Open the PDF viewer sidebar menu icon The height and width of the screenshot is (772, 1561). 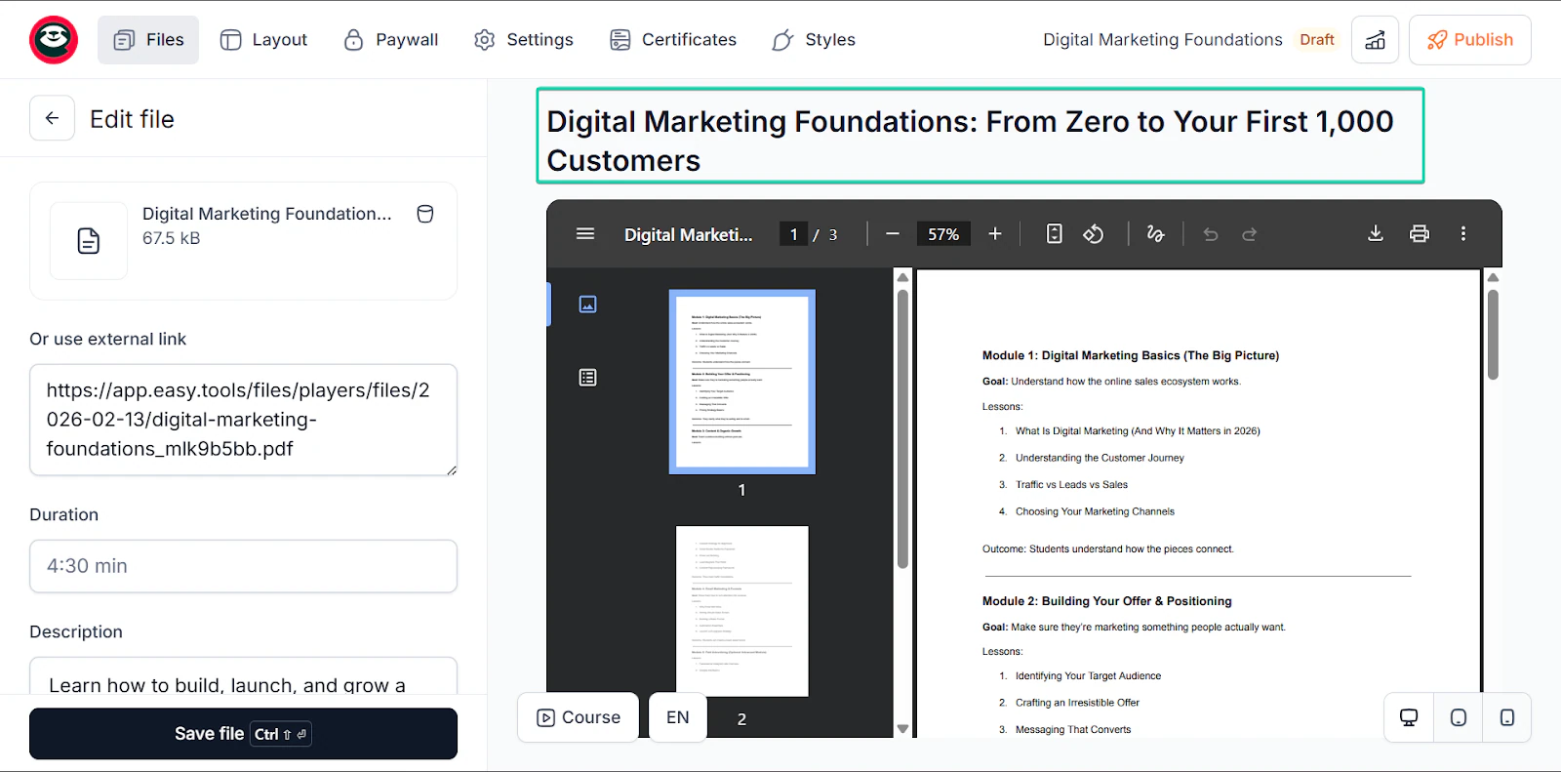pyautogui.click(x=585, y=234)
